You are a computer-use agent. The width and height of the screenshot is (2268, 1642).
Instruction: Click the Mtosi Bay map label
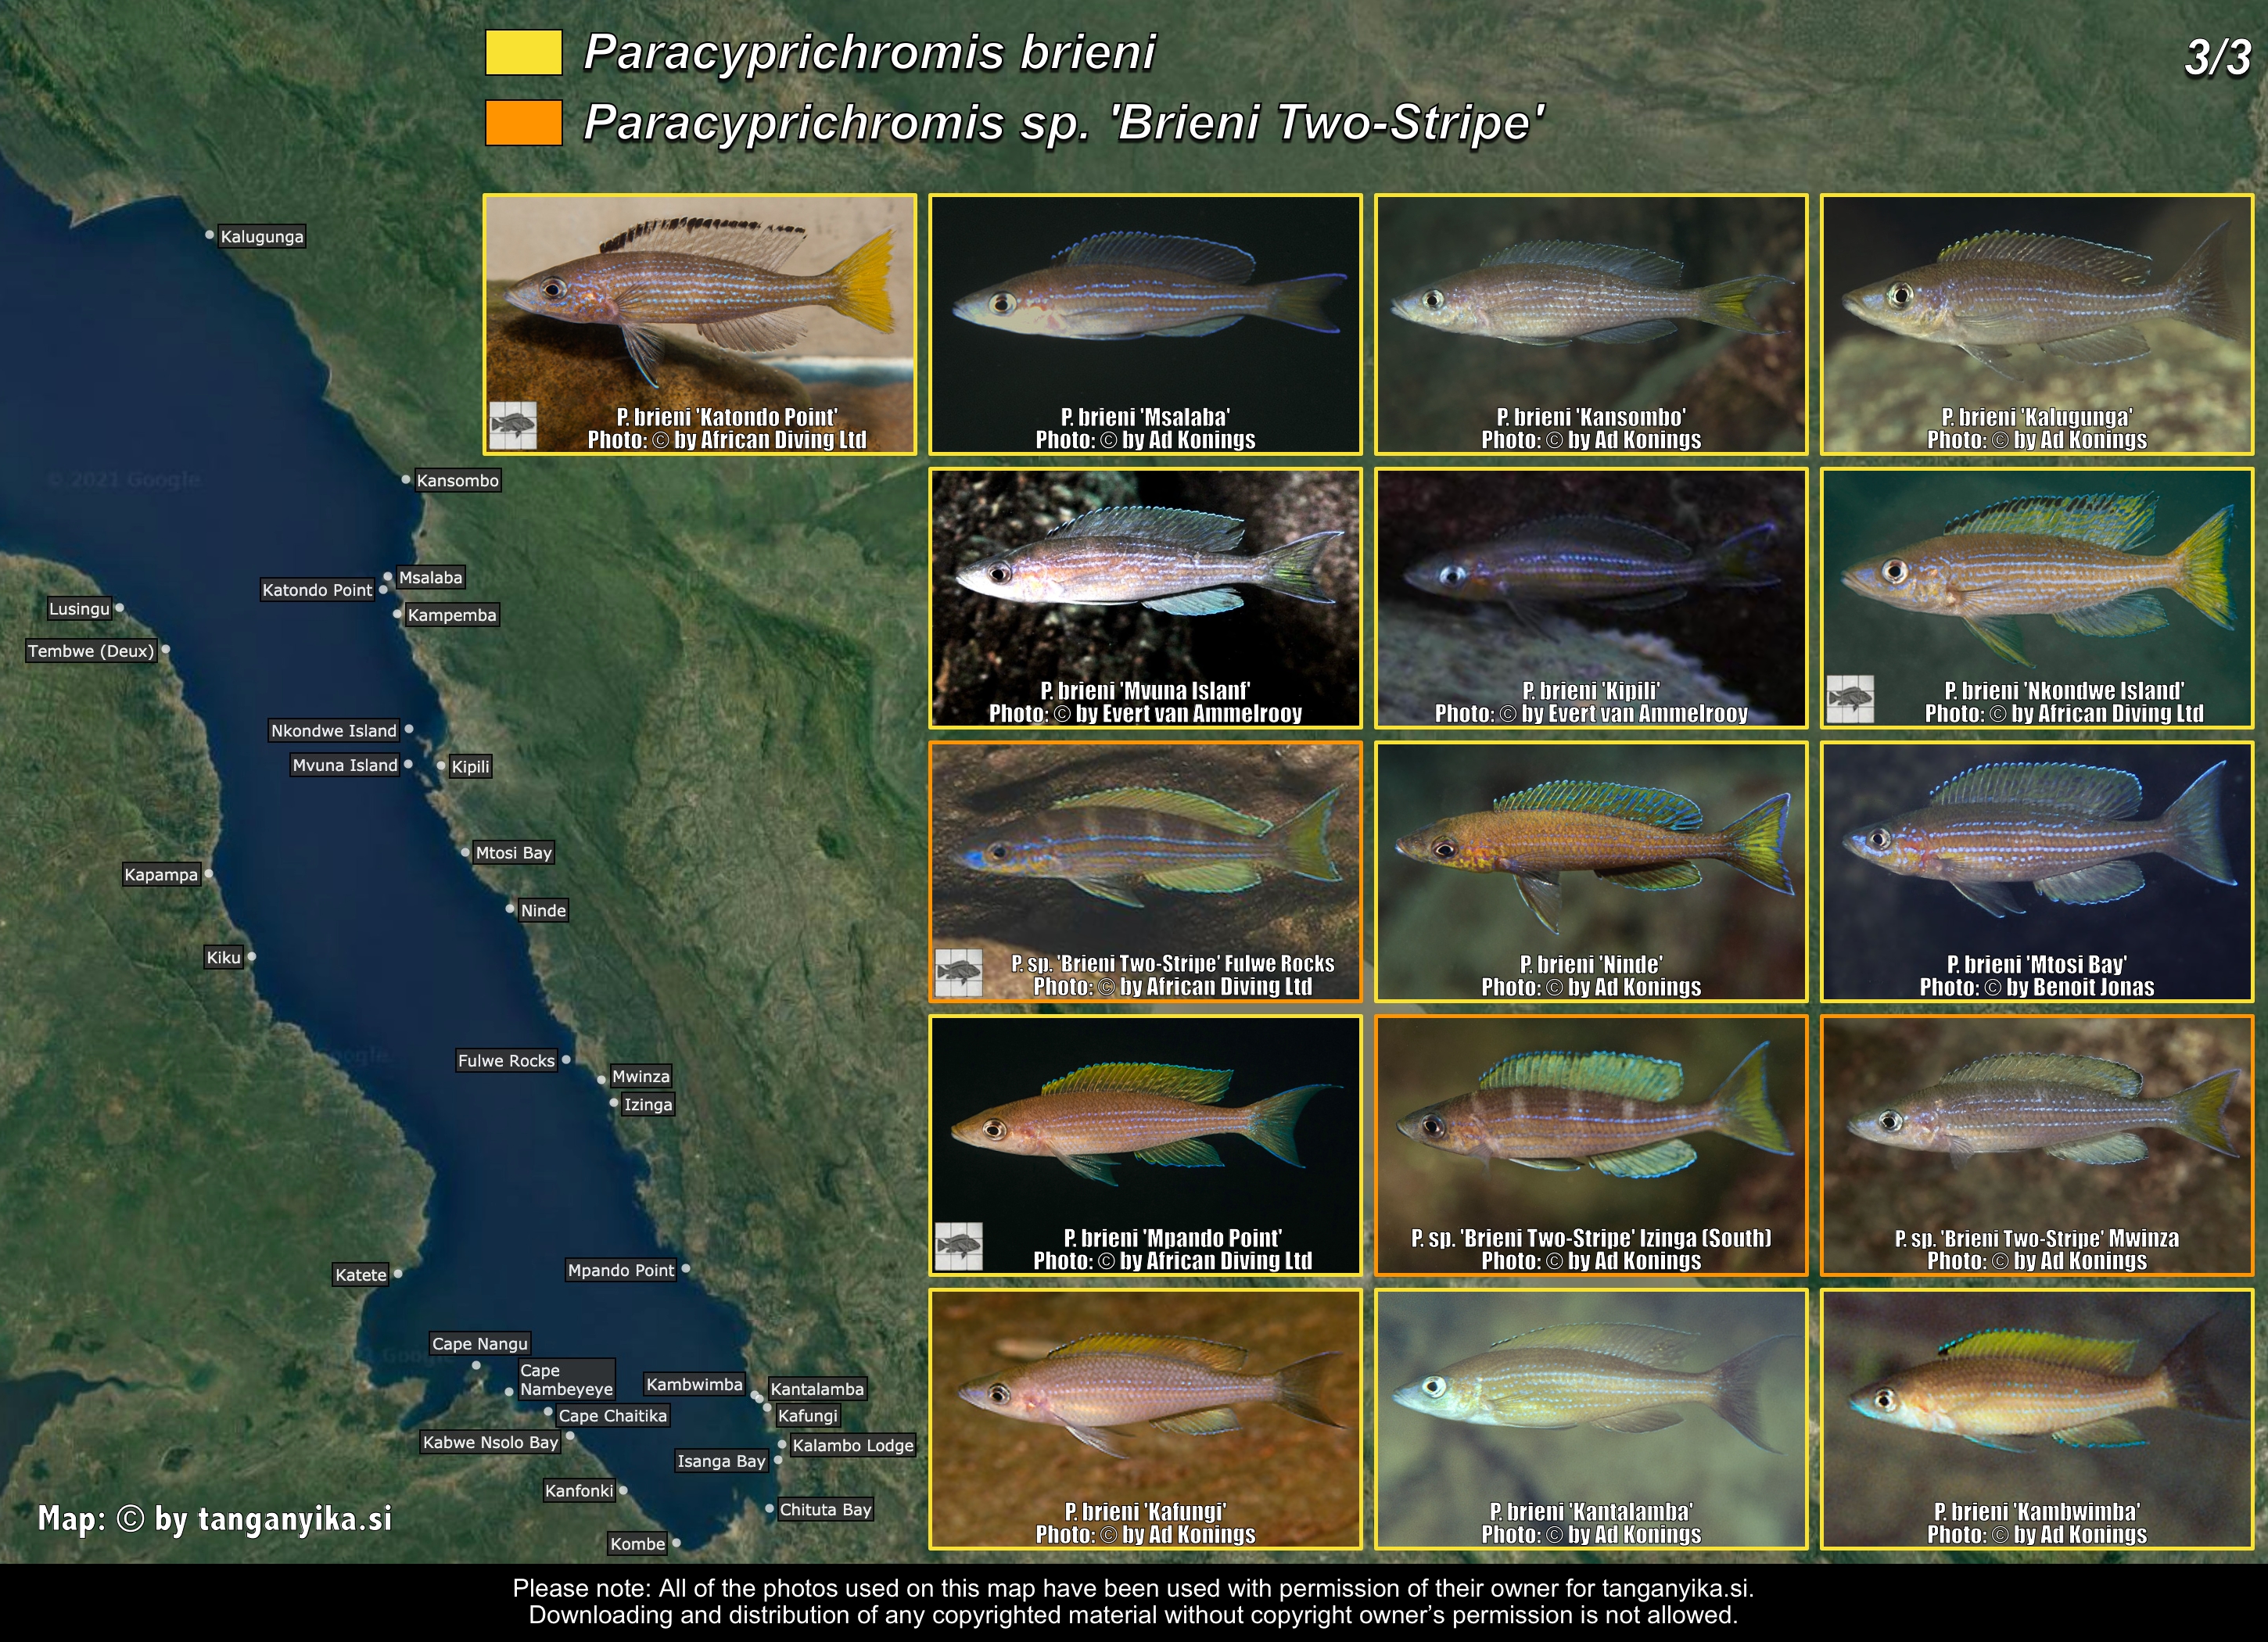point(514,853)
